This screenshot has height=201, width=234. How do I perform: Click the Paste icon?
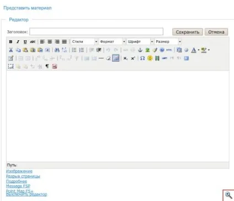coord(25,50)
